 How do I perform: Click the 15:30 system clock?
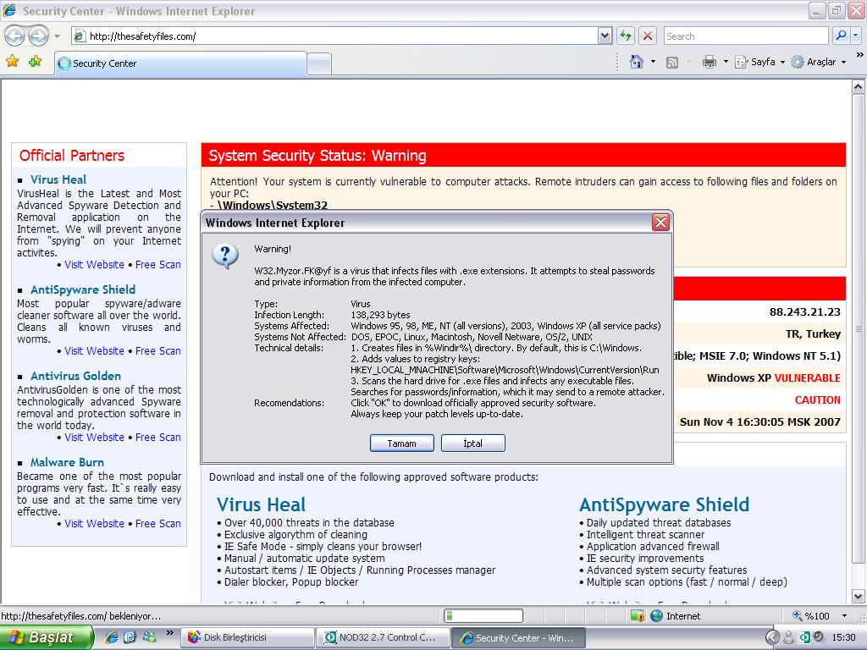(x=844, y=638)
